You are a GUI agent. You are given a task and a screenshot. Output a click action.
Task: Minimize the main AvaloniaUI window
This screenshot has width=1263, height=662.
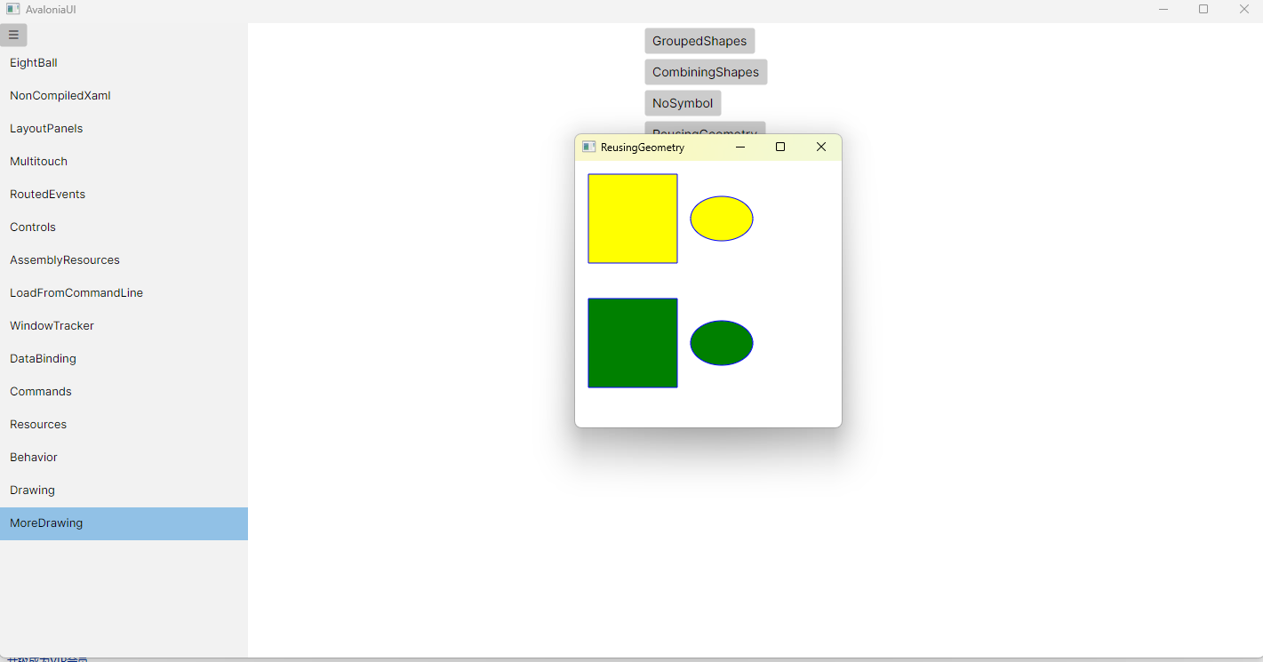(1163, 9)
